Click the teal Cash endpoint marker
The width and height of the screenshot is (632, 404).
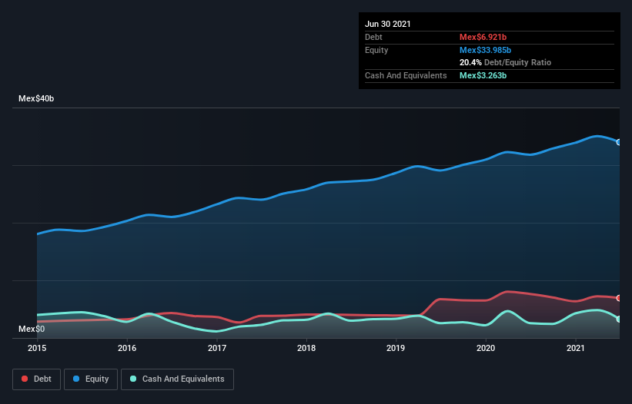(x=619, y=320)
